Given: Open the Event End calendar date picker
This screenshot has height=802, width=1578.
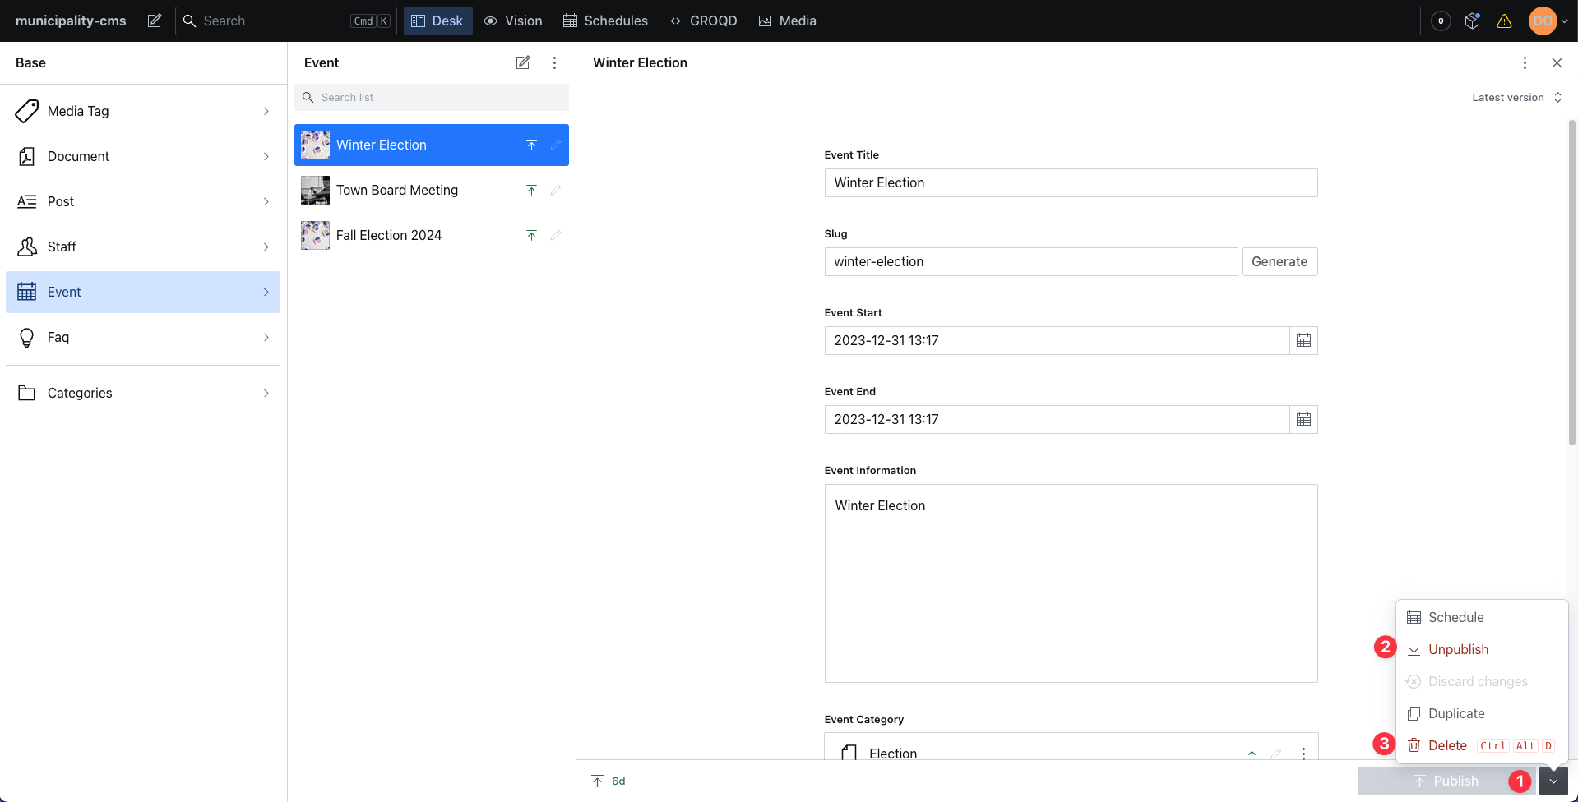Looking at the screenshot, I should pyautogui.click(x=1303, y=419).
